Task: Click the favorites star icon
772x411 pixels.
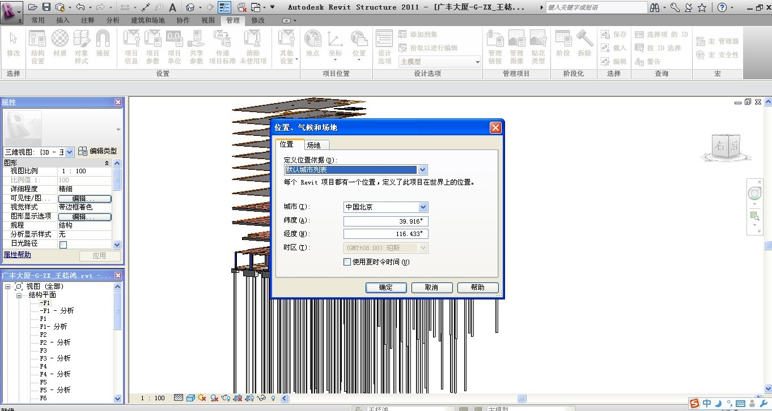Action: click(x=702, y=7)
